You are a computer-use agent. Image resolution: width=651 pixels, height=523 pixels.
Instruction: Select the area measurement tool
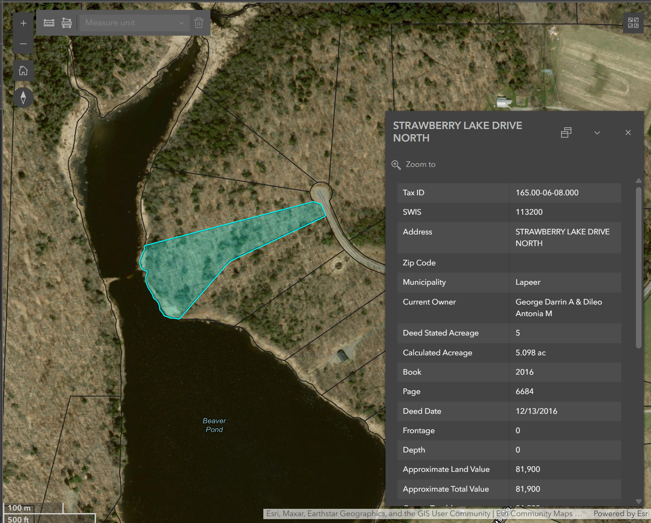67,23
